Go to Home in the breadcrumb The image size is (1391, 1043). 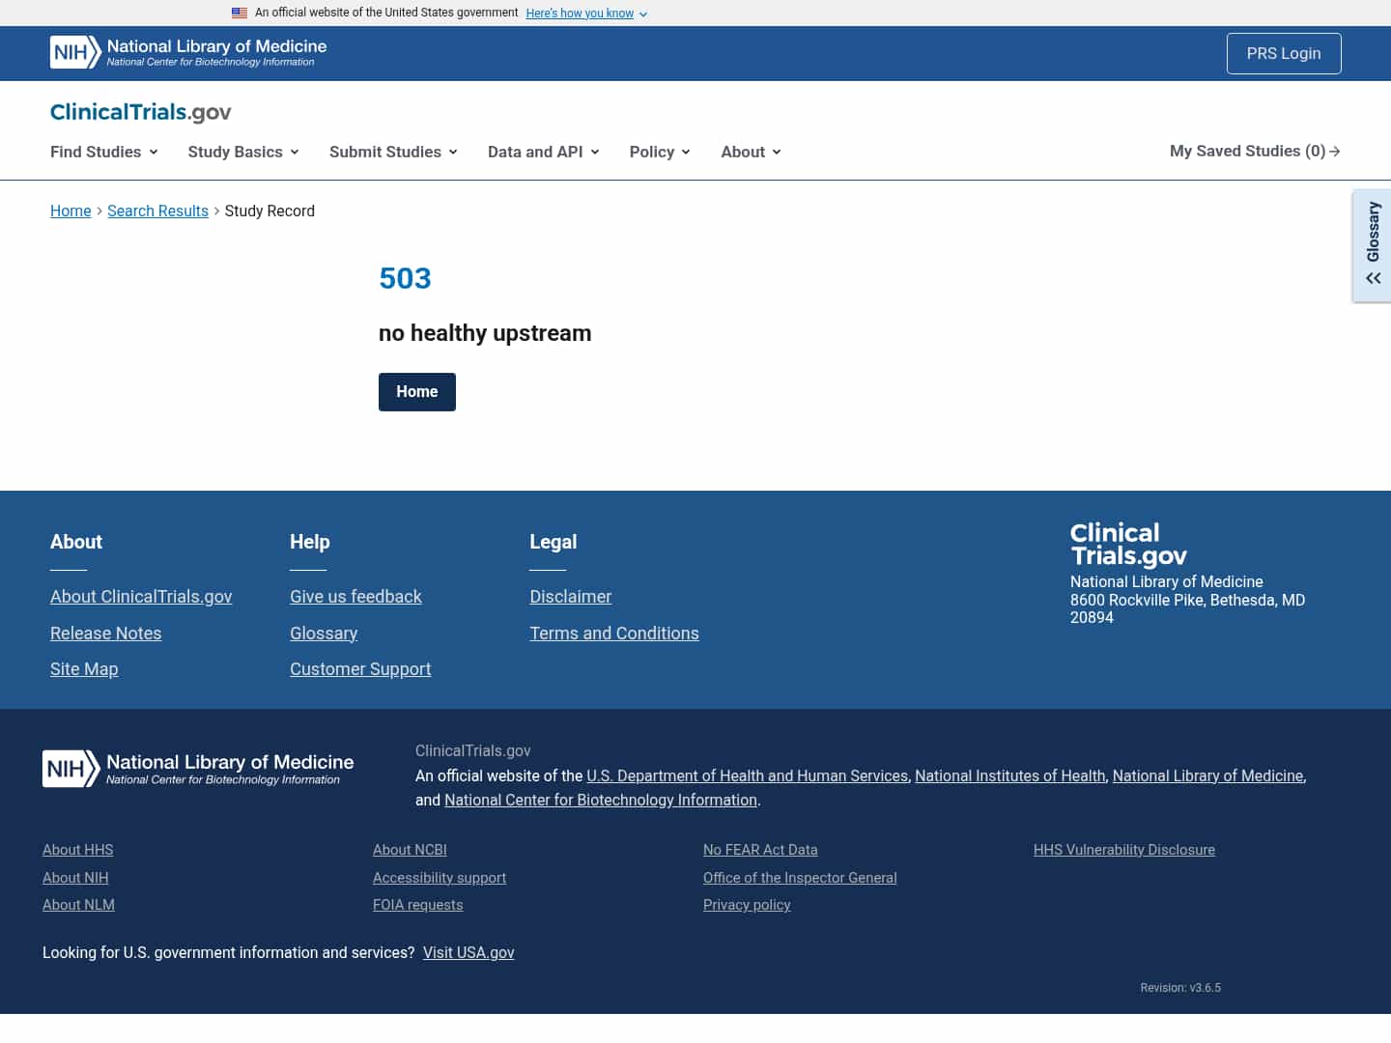71,211
